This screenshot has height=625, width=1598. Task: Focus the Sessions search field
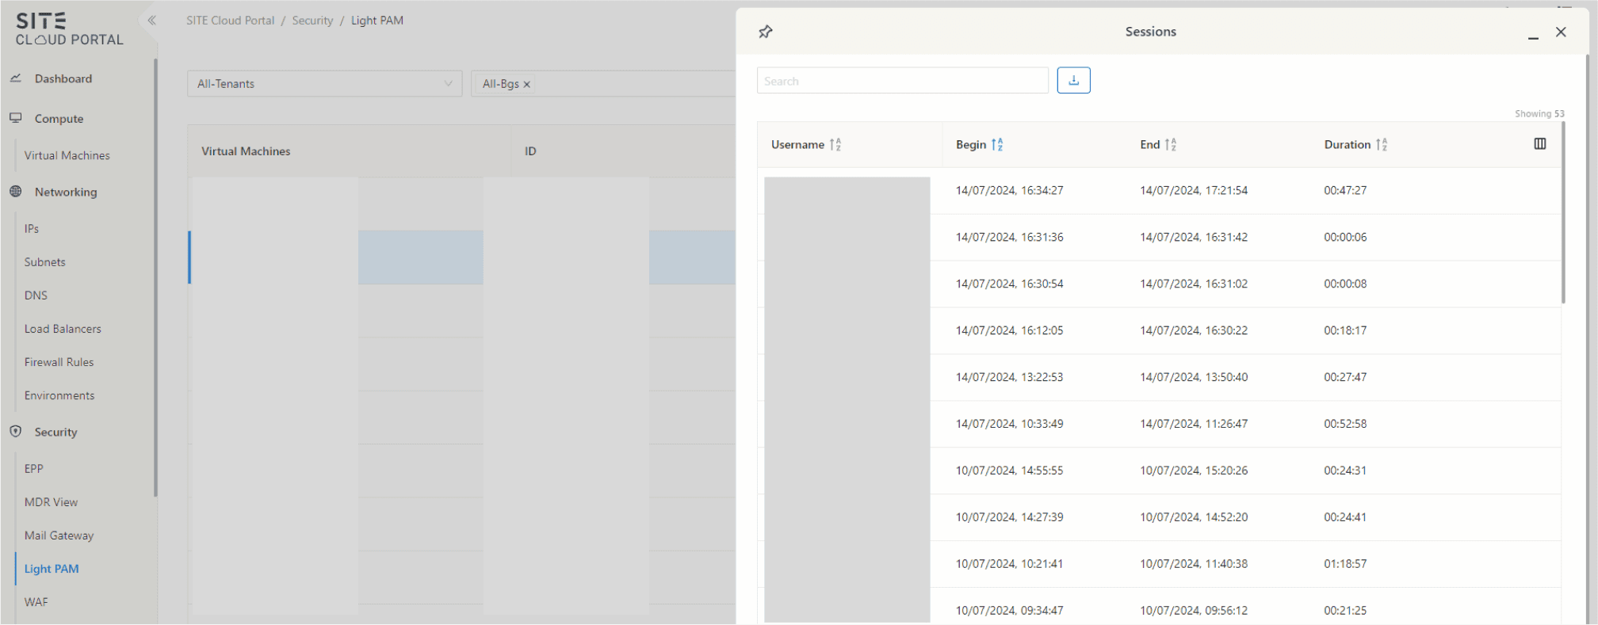click(x=902, y=81)
